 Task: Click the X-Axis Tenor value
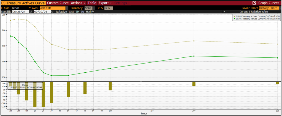coord(15,8)
